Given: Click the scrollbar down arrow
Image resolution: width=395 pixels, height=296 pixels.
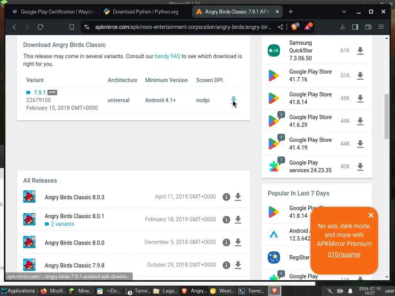Looking at the screenshot, I should pos(387,277).
